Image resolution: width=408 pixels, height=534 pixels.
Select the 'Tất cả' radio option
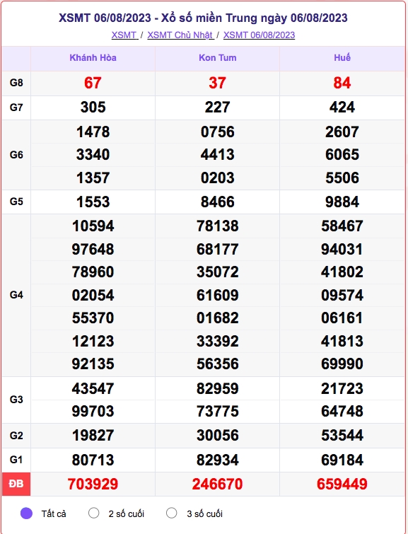click(x=26, y=513)
